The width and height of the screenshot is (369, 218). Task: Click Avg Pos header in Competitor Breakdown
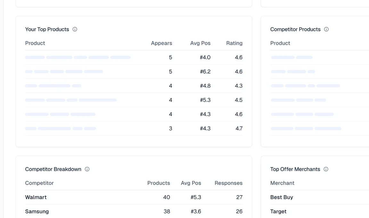[191, 183]
